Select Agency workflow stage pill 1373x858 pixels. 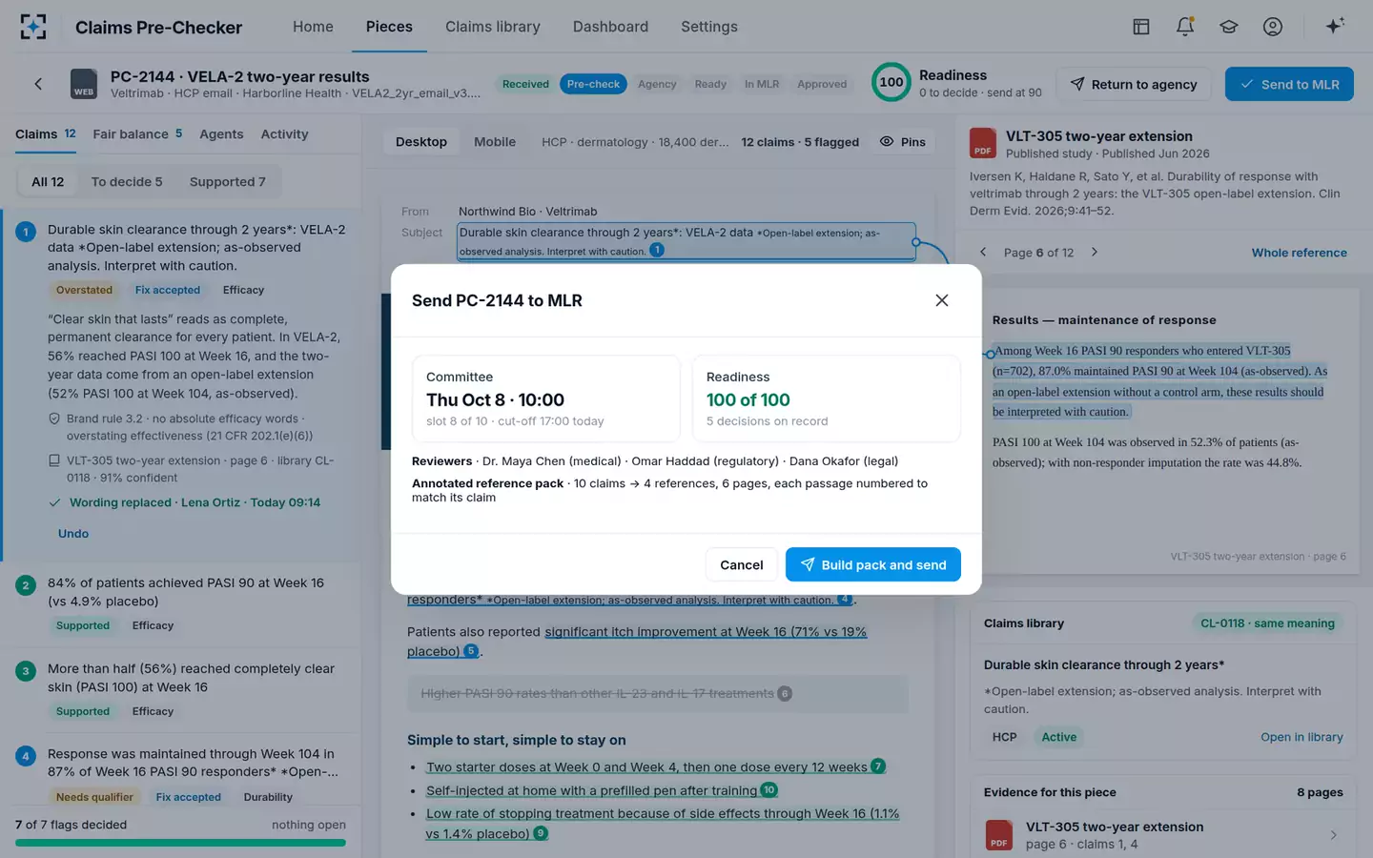(x=657, y=84)
